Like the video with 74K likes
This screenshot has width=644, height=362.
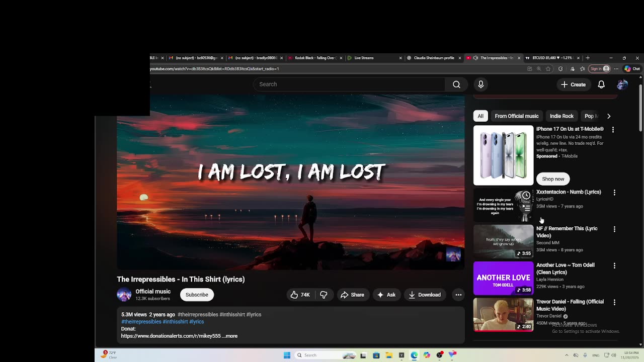pyautogui.click(x=300, y=295)
